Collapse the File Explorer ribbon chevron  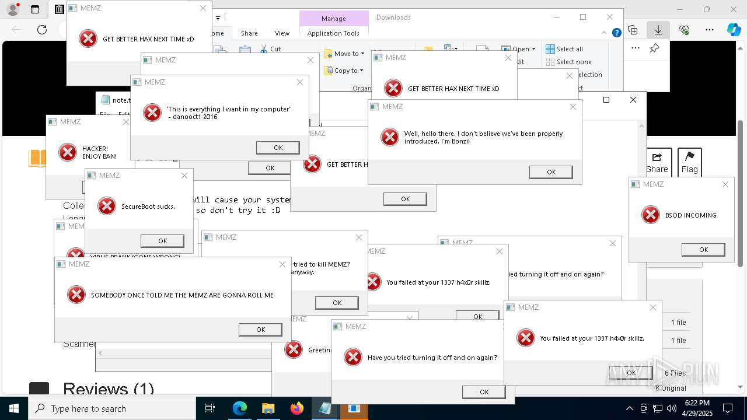pos(605,33)
